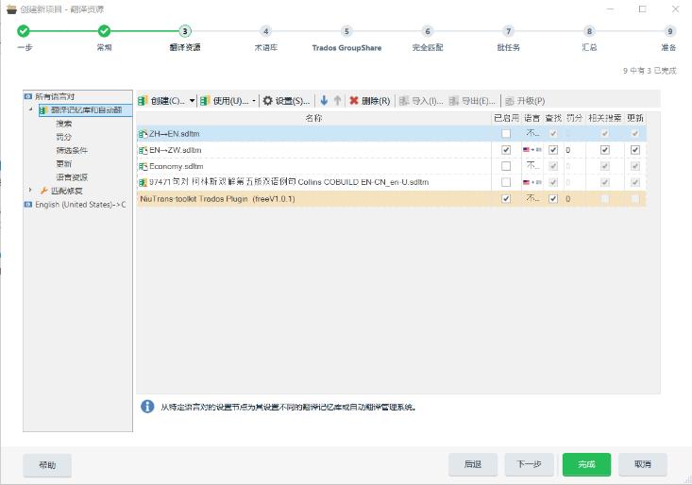The image size is (692, 485).
Task: Go to wizard step 3 翻译资源
Action: [x=185, y=31]
